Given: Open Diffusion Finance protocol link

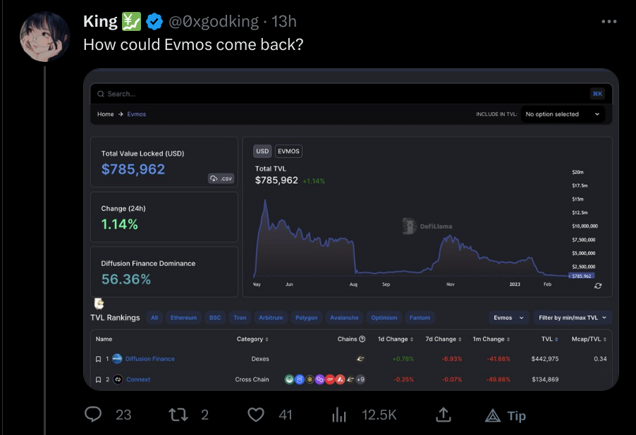Looking at the screenshot, I should (x=150, y=359).
